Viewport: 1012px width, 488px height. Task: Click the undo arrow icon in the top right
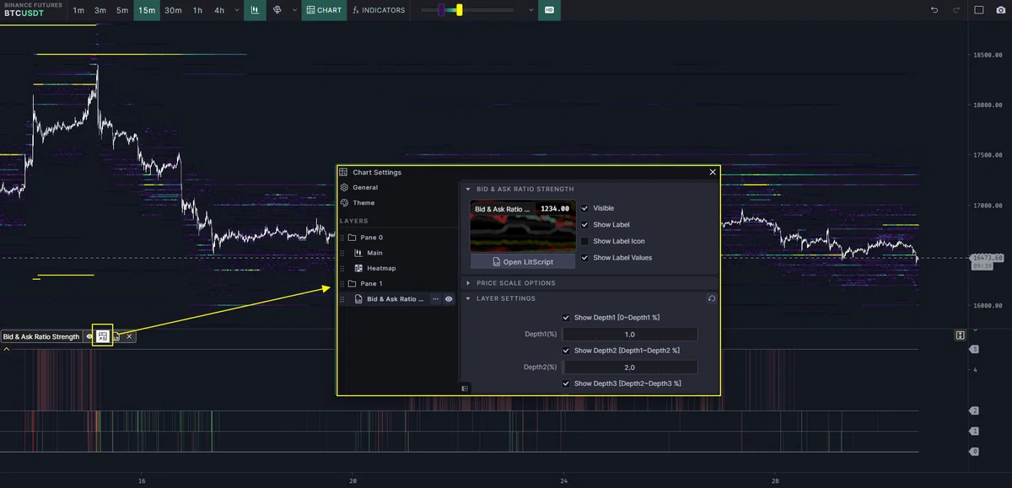click(x=934, y=10)
